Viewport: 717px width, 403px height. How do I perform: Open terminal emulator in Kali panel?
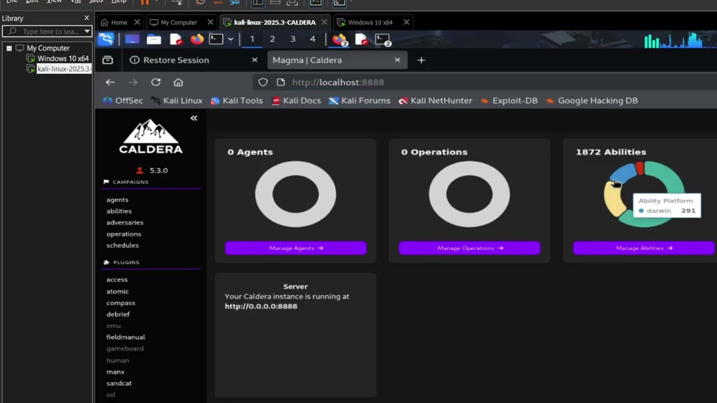(x=216, y=39)
